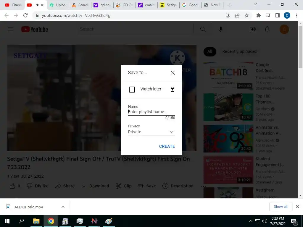Click the lock icon beside Watch later
This screenshot has width=303, height=227.
[173, 89]
